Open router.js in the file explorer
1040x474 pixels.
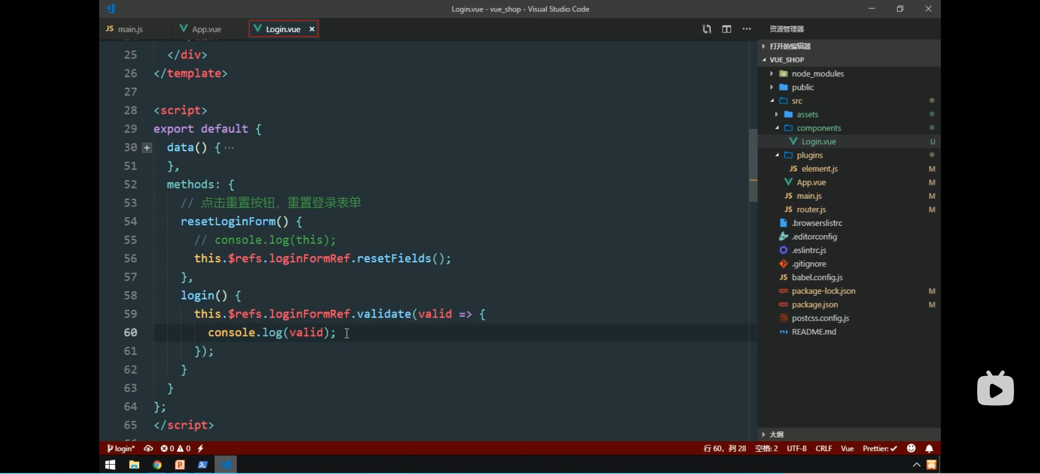(x=849, y=210)
